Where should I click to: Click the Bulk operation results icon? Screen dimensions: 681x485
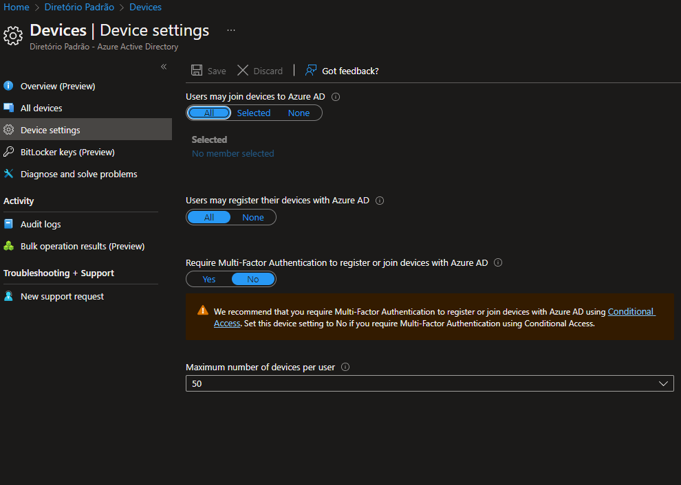tap(8, 246)
